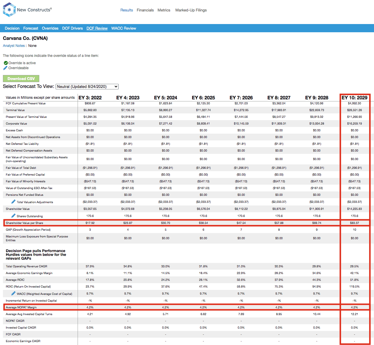Screen dimensions: 374x345
Task: Go to the WACC Review tab
Action: pyautogui.click(x=124, y=28)
